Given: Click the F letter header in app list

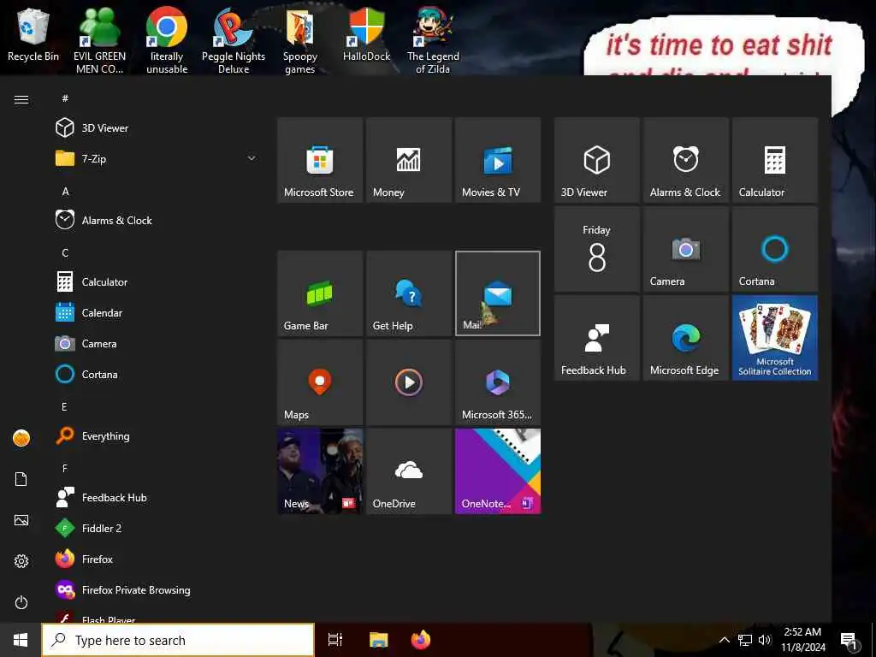Looking at the screenshot, I should click(x=65, y=468).
